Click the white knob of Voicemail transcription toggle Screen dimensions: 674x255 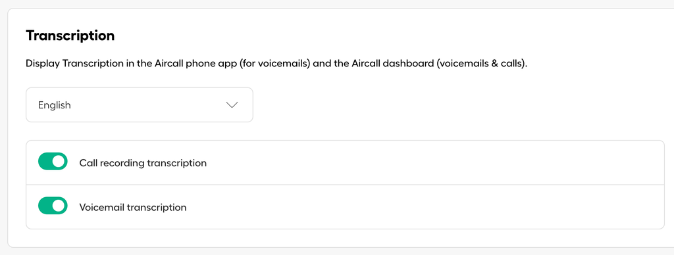coord(59,206)
